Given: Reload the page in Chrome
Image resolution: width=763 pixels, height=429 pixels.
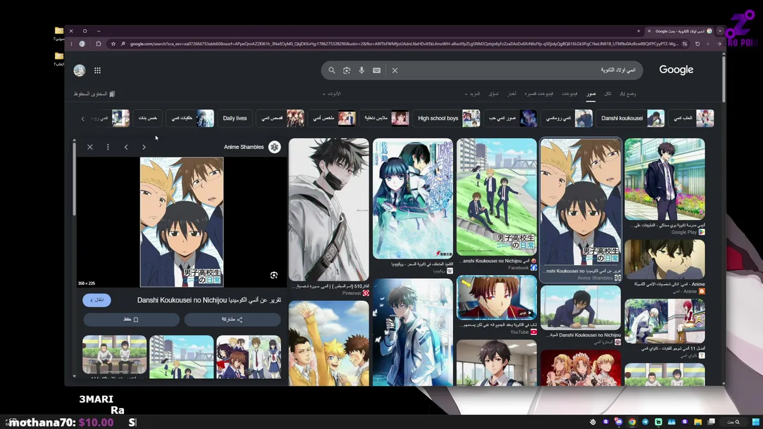Looking at the screenshot, I should 697,43.
